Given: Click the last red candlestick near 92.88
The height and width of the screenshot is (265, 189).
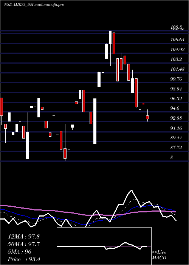Looking at the screenshot, I should coord(147,117).
